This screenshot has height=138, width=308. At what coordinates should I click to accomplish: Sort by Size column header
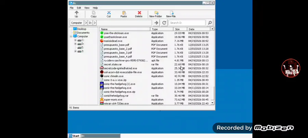180,29
